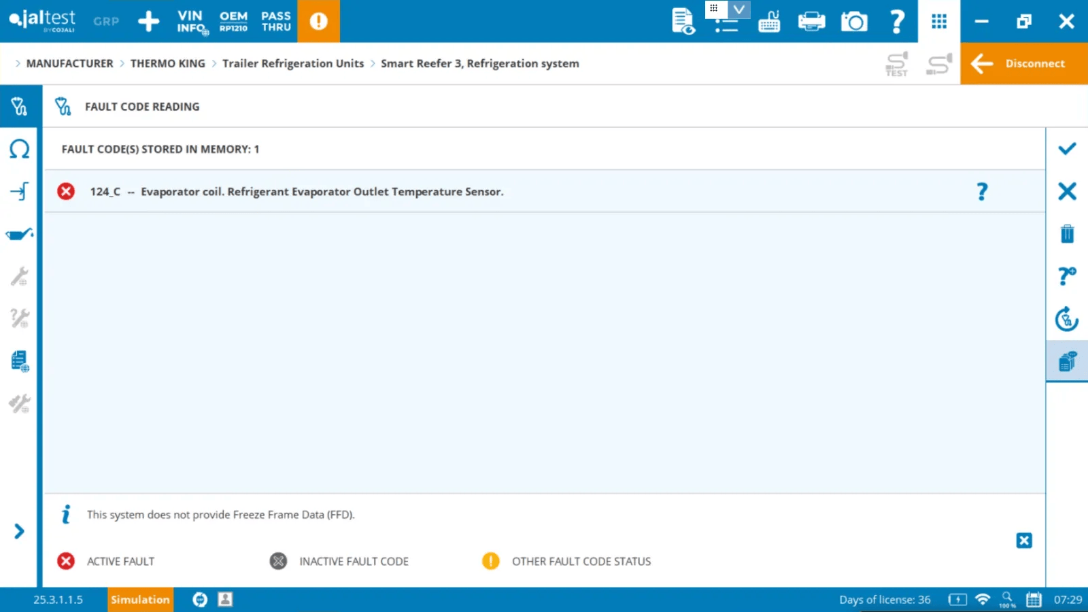The height and width of the screenshot is (612, 1088).
Task: Check the battery status icon
Action: [x=957, y=599]
